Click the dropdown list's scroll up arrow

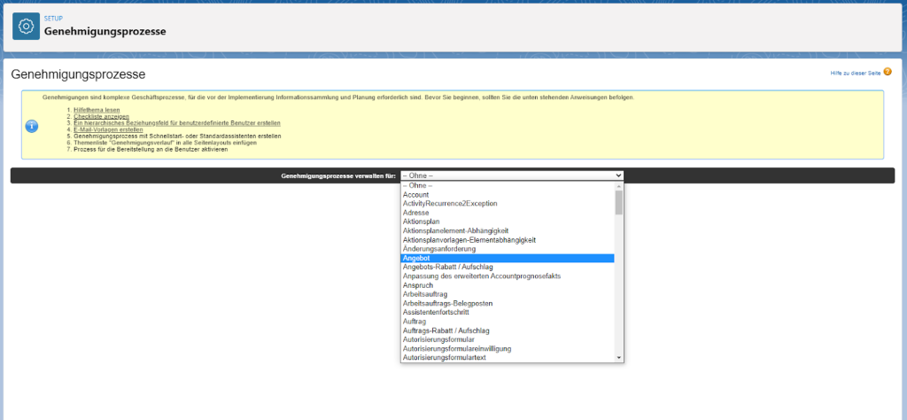(619, 186)
